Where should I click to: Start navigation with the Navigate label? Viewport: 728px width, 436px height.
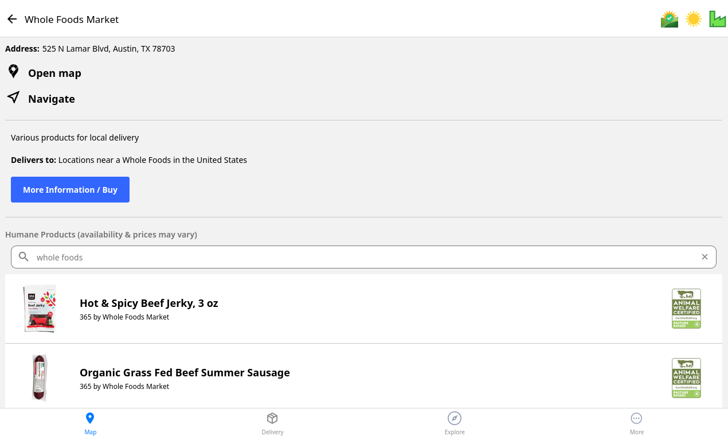(52, 99)
